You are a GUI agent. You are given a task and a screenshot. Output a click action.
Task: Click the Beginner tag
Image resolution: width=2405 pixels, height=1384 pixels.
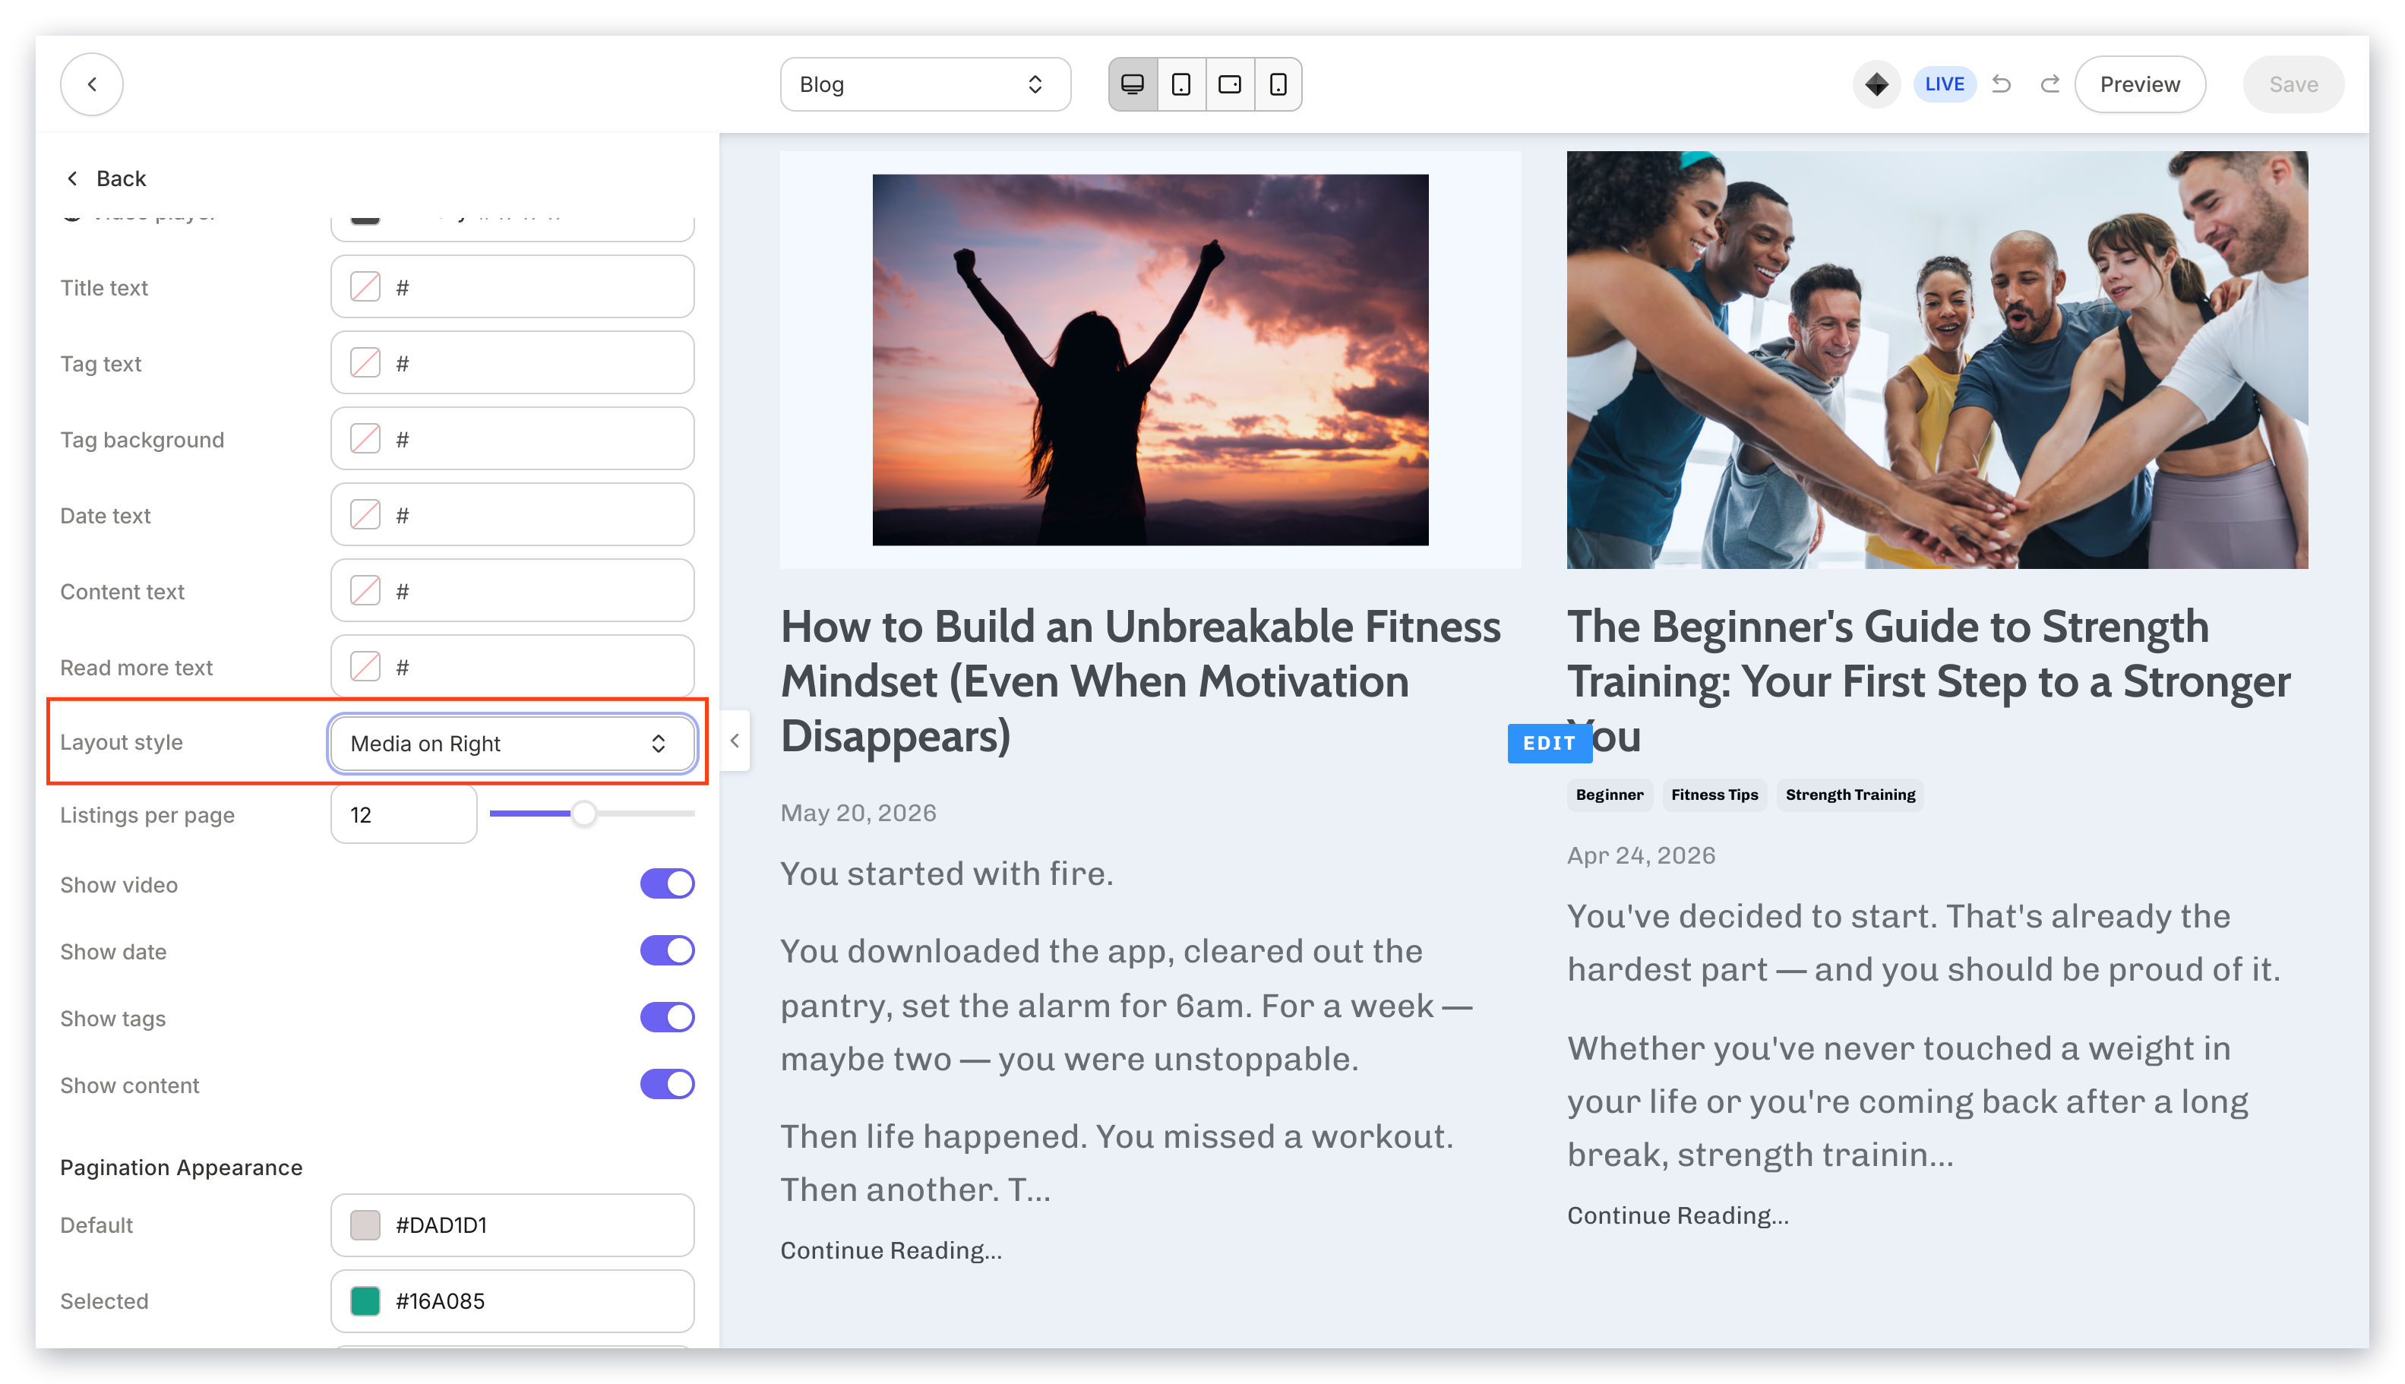(x=1608, y=795)
